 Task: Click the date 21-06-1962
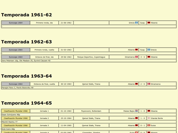tap(66, 23)
